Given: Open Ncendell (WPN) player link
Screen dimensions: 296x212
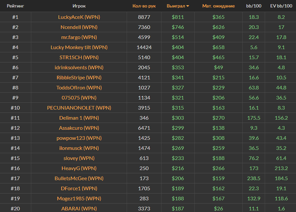Looking at the screenshot, I should click(x=79, y=27).
